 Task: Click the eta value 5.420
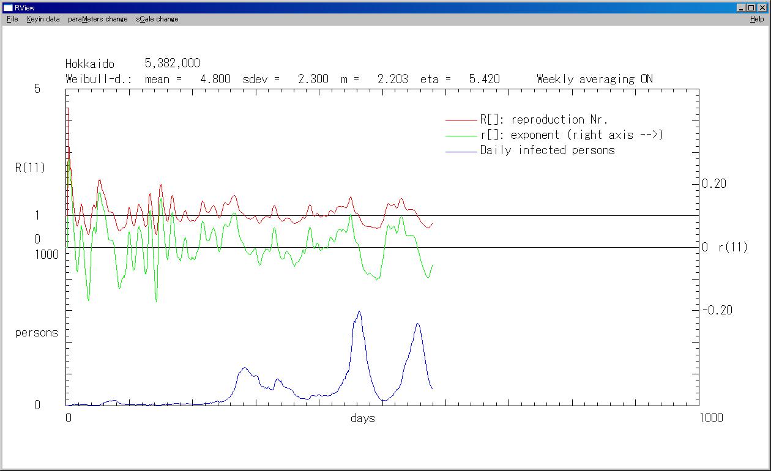484,79
